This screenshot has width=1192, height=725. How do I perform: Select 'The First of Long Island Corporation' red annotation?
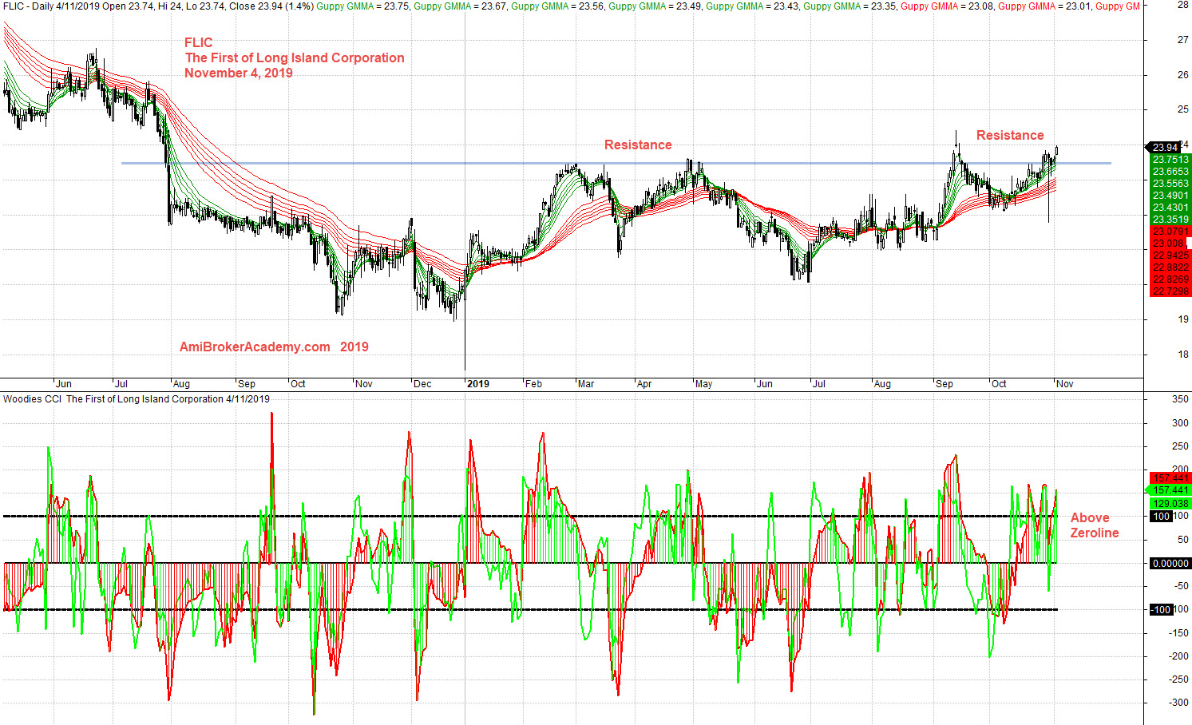pos(295,57)
